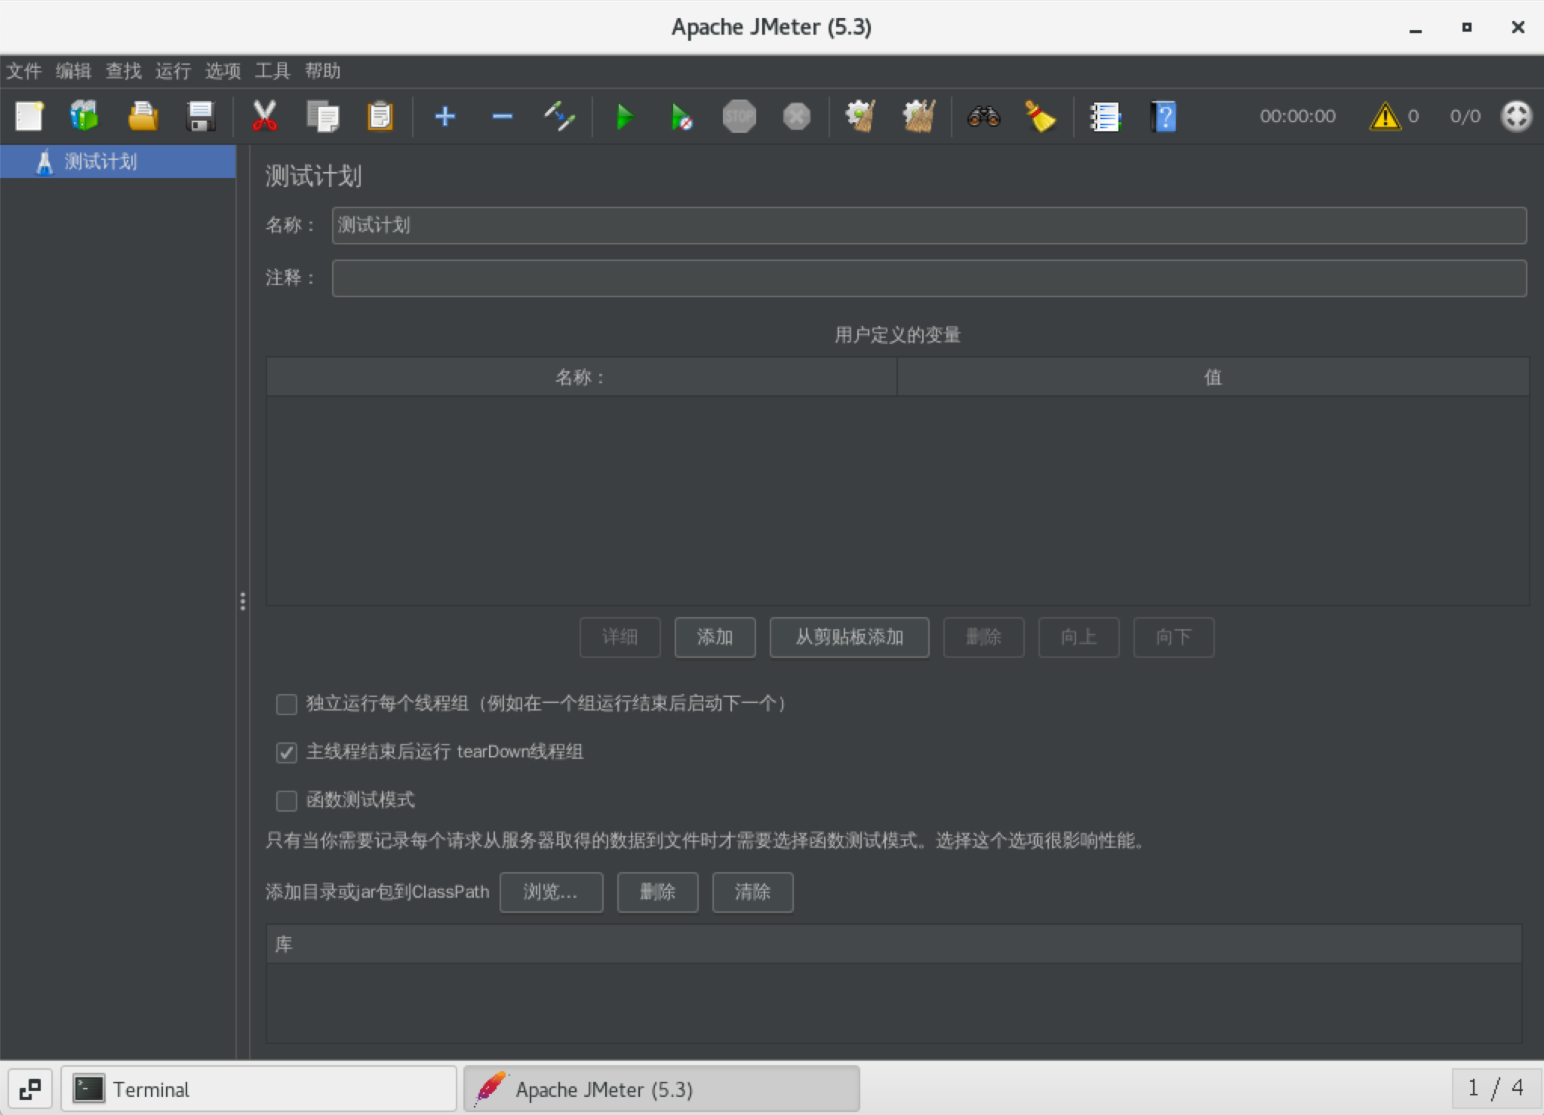Open the 文件 menu

pyautogui.click(x=24, y=71)
